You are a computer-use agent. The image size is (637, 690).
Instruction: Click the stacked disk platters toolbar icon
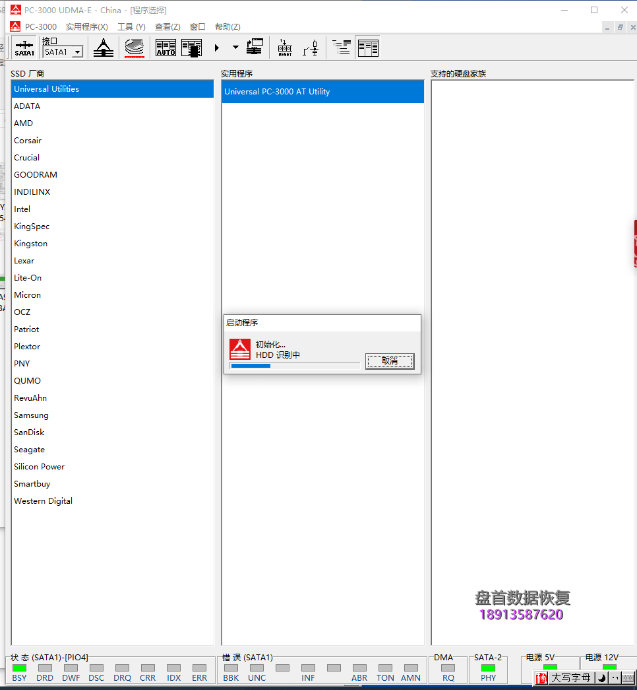(135, 48)
